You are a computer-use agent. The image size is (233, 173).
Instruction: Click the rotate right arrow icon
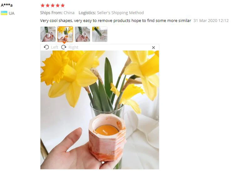[64, 47]
